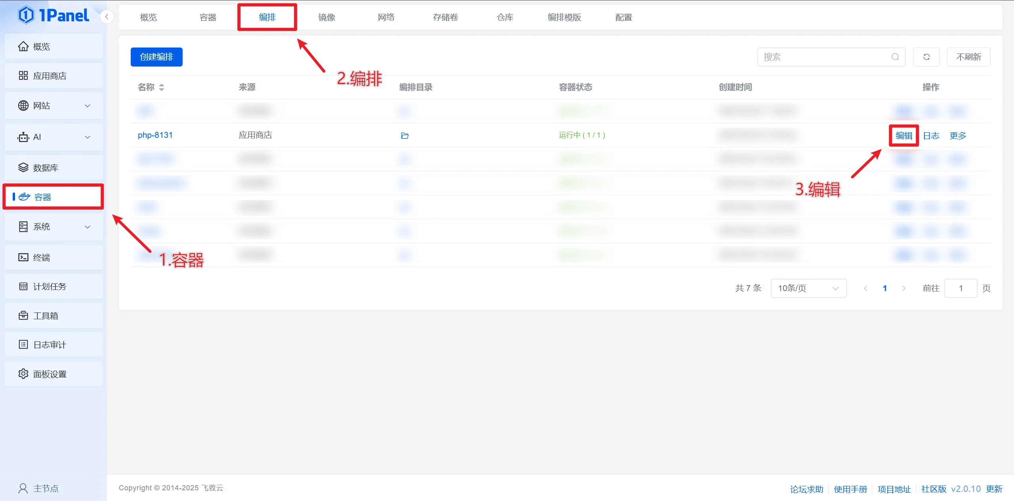Open the php-8131 compose directory folder icon
The height and width of the screenshot is (501, 1014).
(404, 136)
